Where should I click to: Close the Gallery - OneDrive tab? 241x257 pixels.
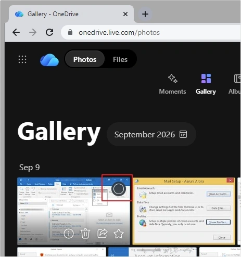125,14
